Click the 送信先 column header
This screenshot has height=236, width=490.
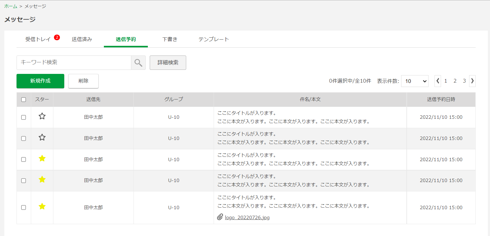tap(93, 99)
